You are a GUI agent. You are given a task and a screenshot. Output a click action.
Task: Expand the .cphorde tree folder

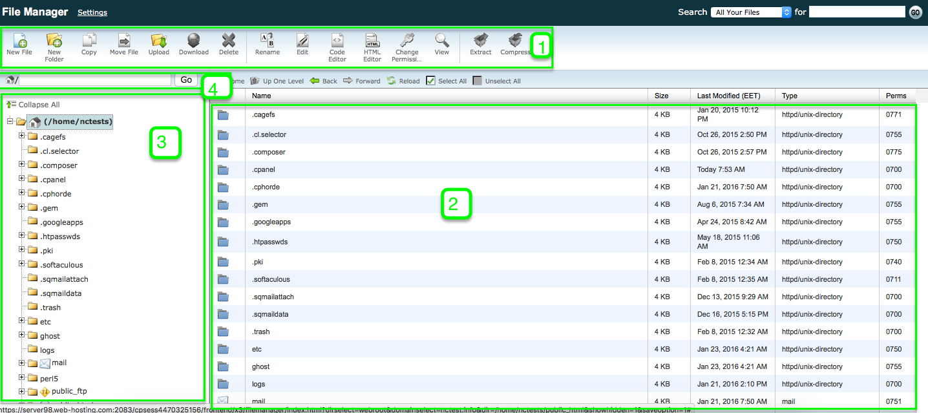[22, 193]
